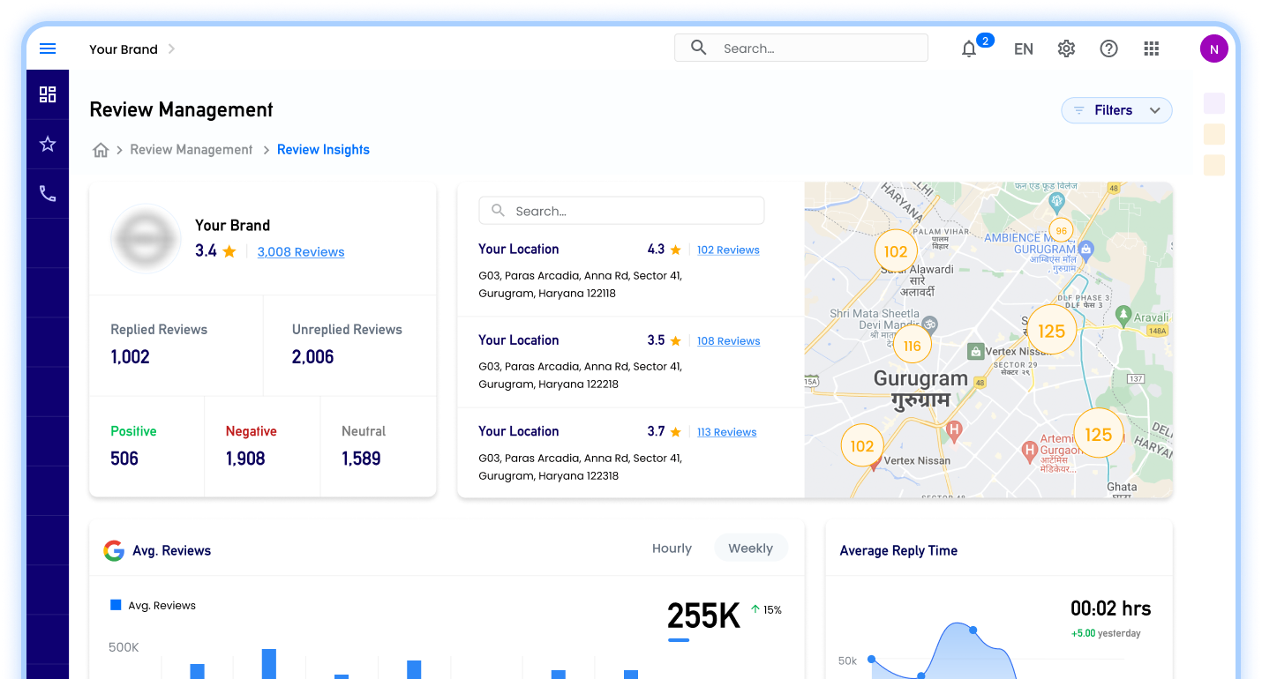Open the help question mark icon
Screen dimensions: 1262x679
pos(1108,48)
